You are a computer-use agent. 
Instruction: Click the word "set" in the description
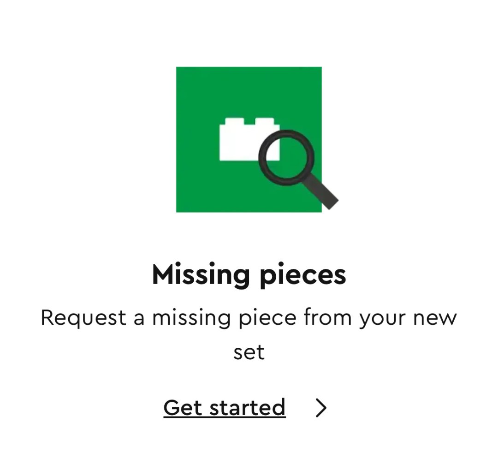249,352
